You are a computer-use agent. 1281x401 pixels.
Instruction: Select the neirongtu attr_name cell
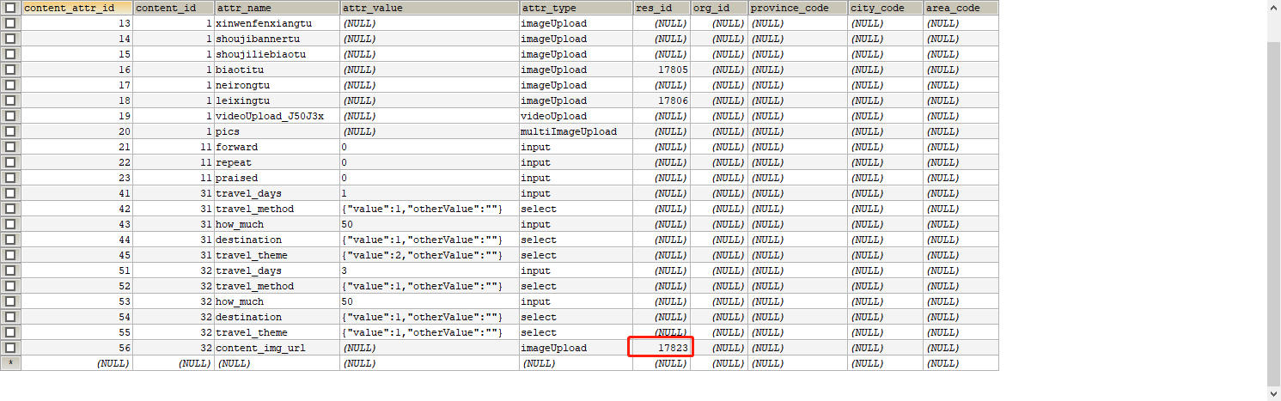coord(277,85)
